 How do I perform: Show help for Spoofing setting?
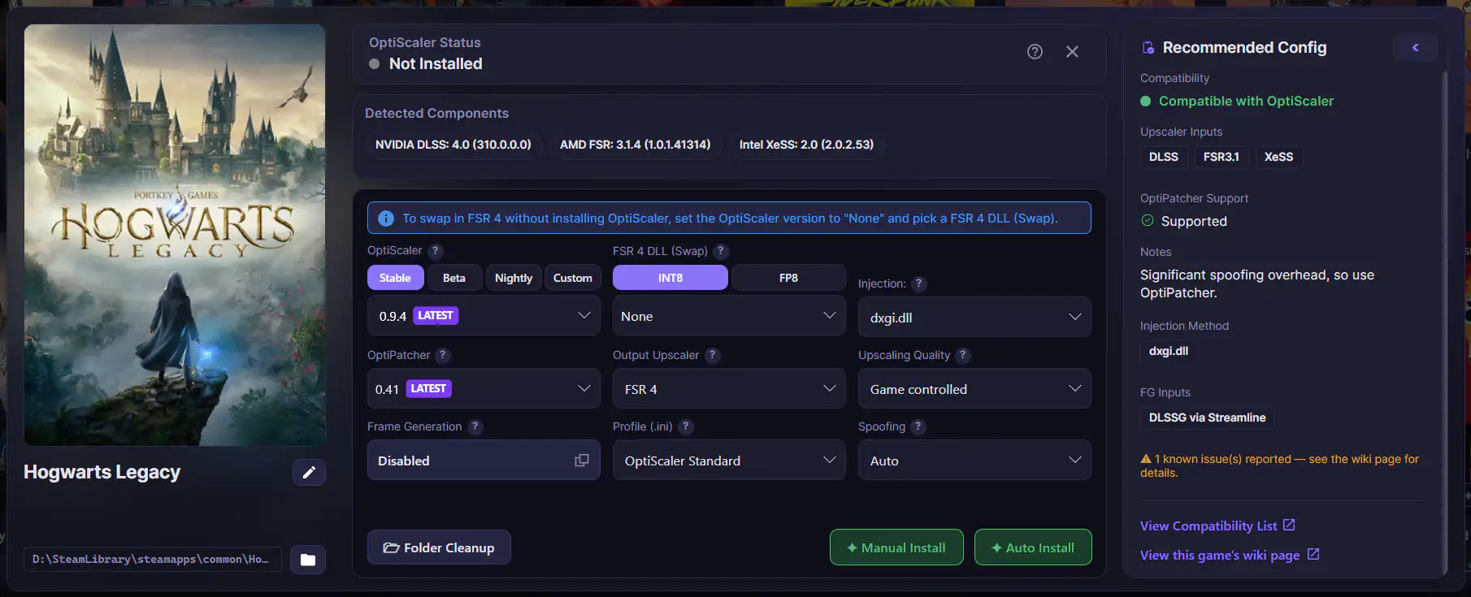click(918, 426)
